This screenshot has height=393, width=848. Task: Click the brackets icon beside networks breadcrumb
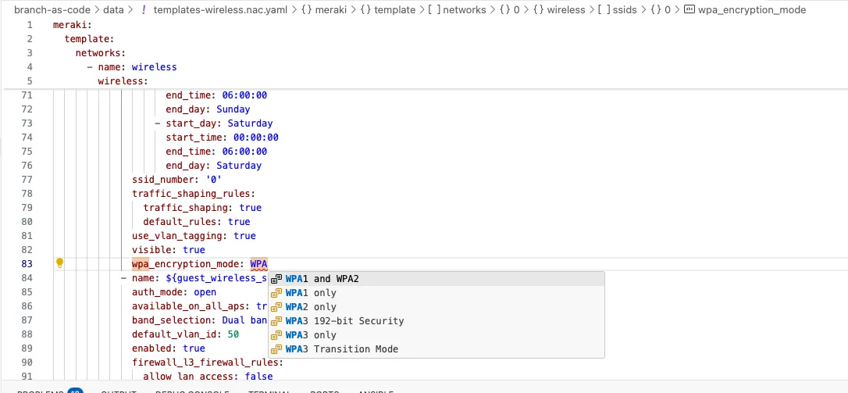coord(432,10)
